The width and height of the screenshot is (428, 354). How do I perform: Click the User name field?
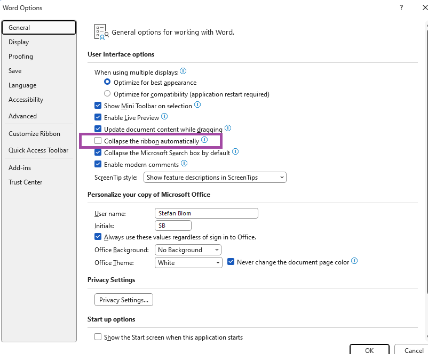tap(207, 213)
